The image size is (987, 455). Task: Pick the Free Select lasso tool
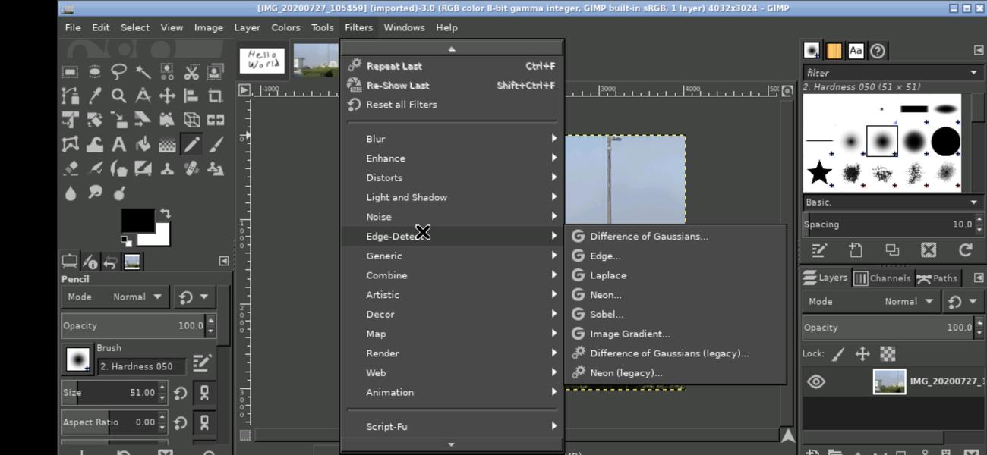(x=118, y=72)
